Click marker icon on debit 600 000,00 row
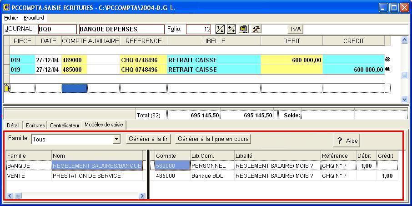Image resolution: width=412 pixels, height=206 pixels. 387,60
